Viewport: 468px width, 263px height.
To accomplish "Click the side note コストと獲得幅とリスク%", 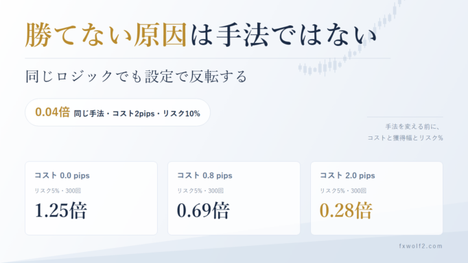I will 405,138.
